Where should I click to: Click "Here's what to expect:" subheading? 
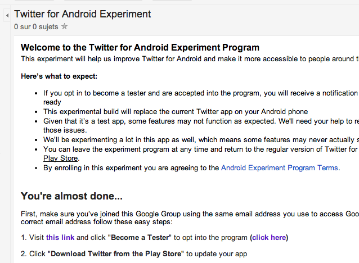(59, 76)
